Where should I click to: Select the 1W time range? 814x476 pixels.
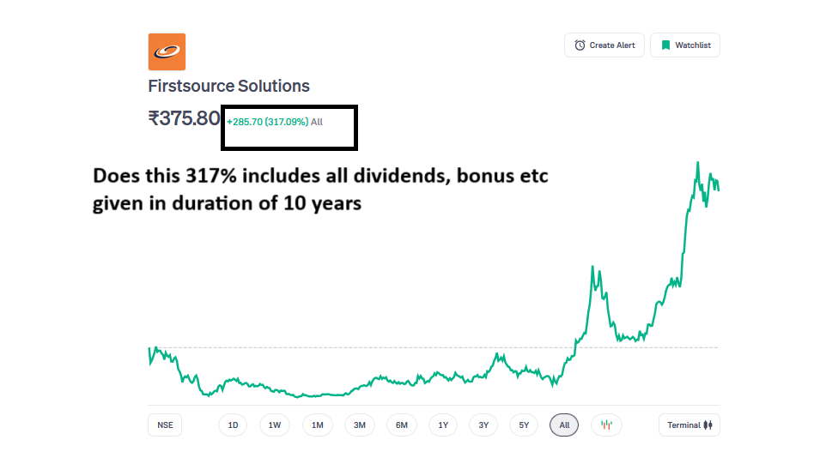pyautogui.click(x=275, y=425)
